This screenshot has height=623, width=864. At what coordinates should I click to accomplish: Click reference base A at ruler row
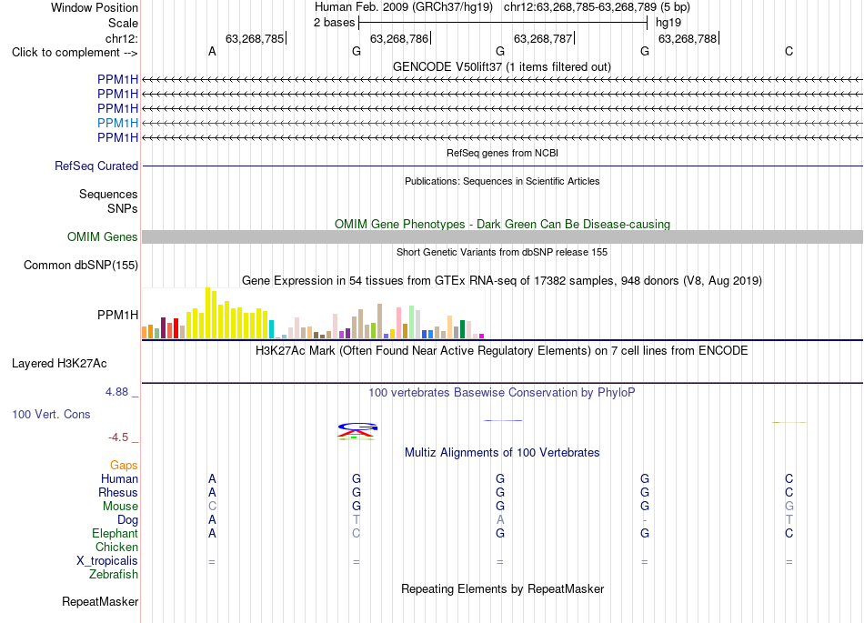tap(212, 52)
